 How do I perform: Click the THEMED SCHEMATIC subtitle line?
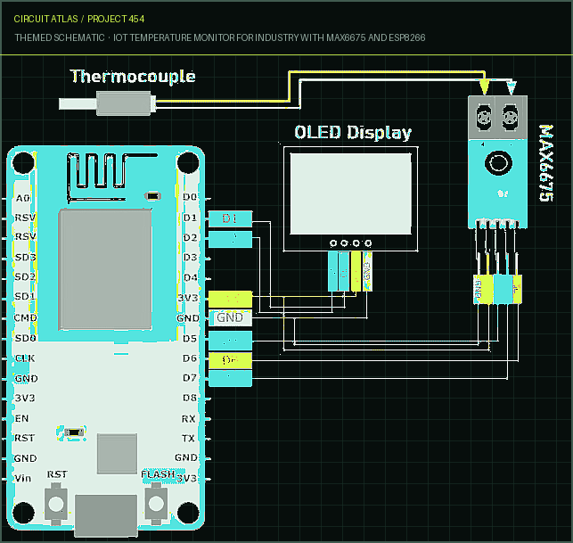pos(220,37)
